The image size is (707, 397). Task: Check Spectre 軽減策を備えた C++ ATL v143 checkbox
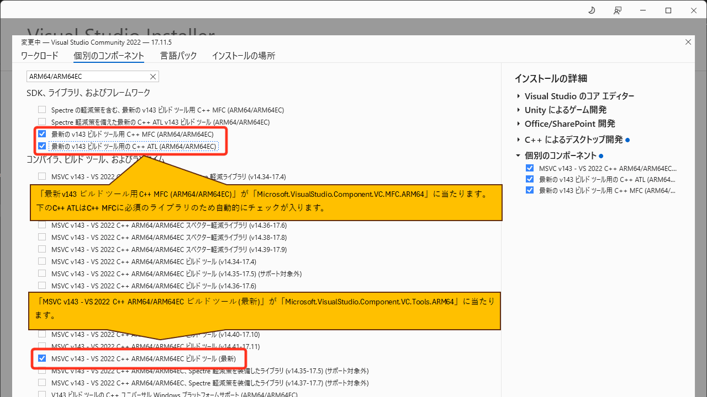(42, 121)
